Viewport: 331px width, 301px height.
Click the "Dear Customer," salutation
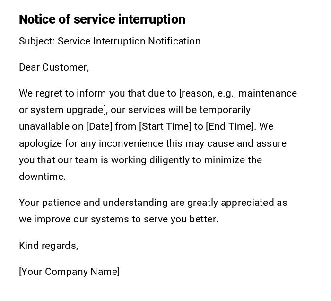(54, 67)
